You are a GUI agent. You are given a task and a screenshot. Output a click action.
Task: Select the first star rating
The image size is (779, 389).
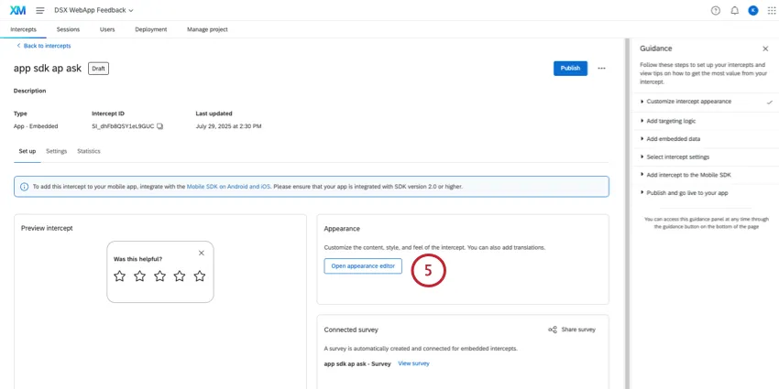(x=119, y=276)
